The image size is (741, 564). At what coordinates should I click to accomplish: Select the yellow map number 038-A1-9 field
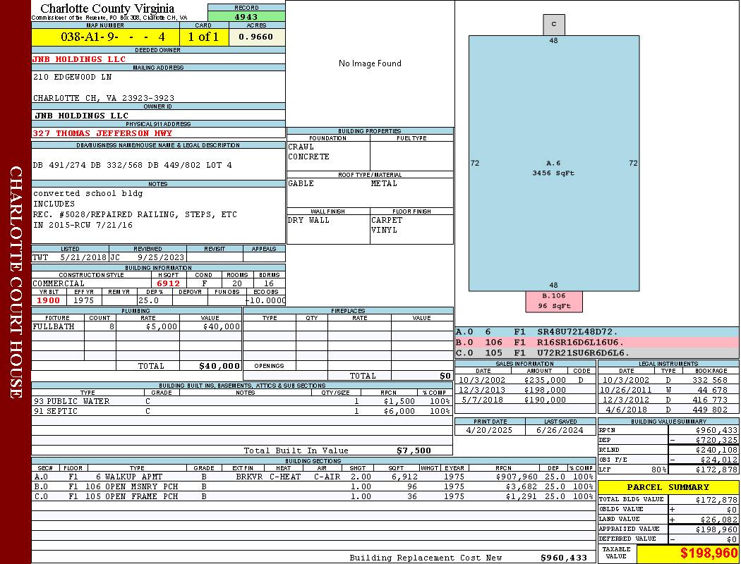[x=105, y=37]
